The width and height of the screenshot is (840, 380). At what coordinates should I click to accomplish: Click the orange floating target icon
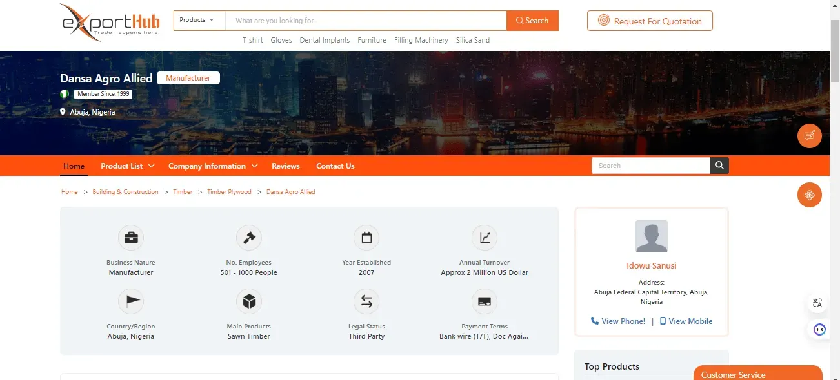[810, 195]
